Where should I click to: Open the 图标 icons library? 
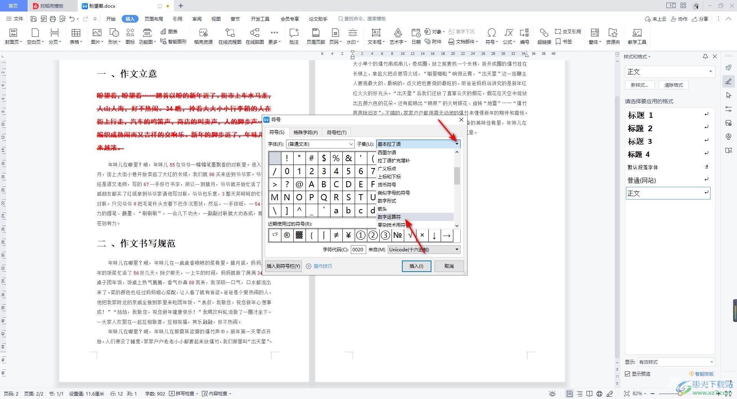coord(130,36)
